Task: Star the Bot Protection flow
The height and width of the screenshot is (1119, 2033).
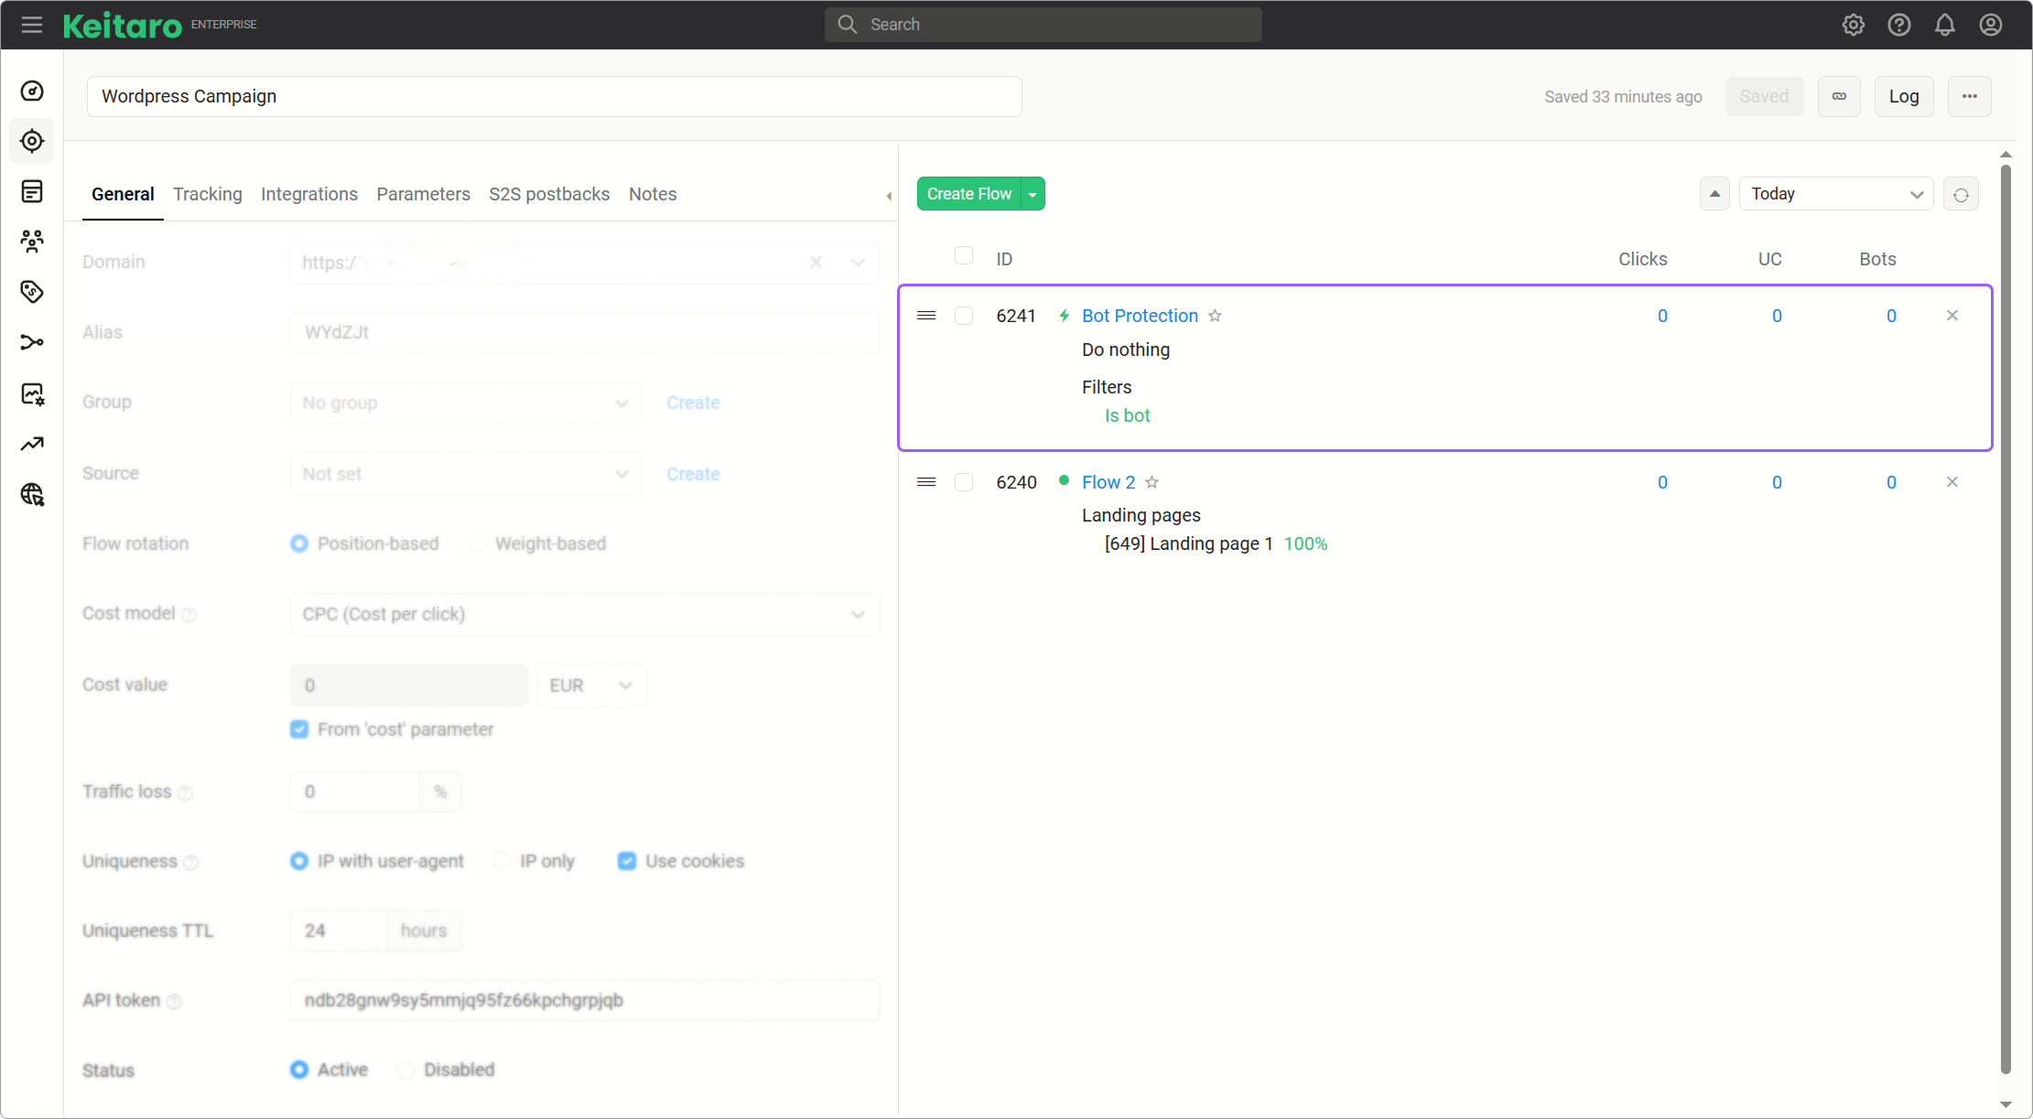Action: click(x=1215, y=316)
